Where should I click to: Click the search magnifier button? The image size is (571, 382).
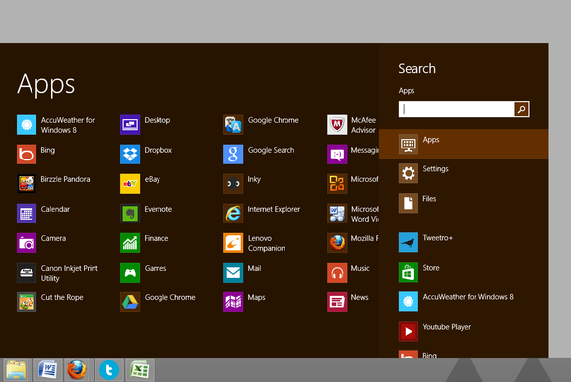[x=521, y=109]
